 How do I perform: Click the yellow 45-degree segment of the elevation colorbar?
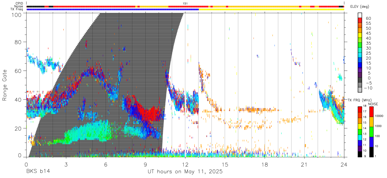coord(360,35)
